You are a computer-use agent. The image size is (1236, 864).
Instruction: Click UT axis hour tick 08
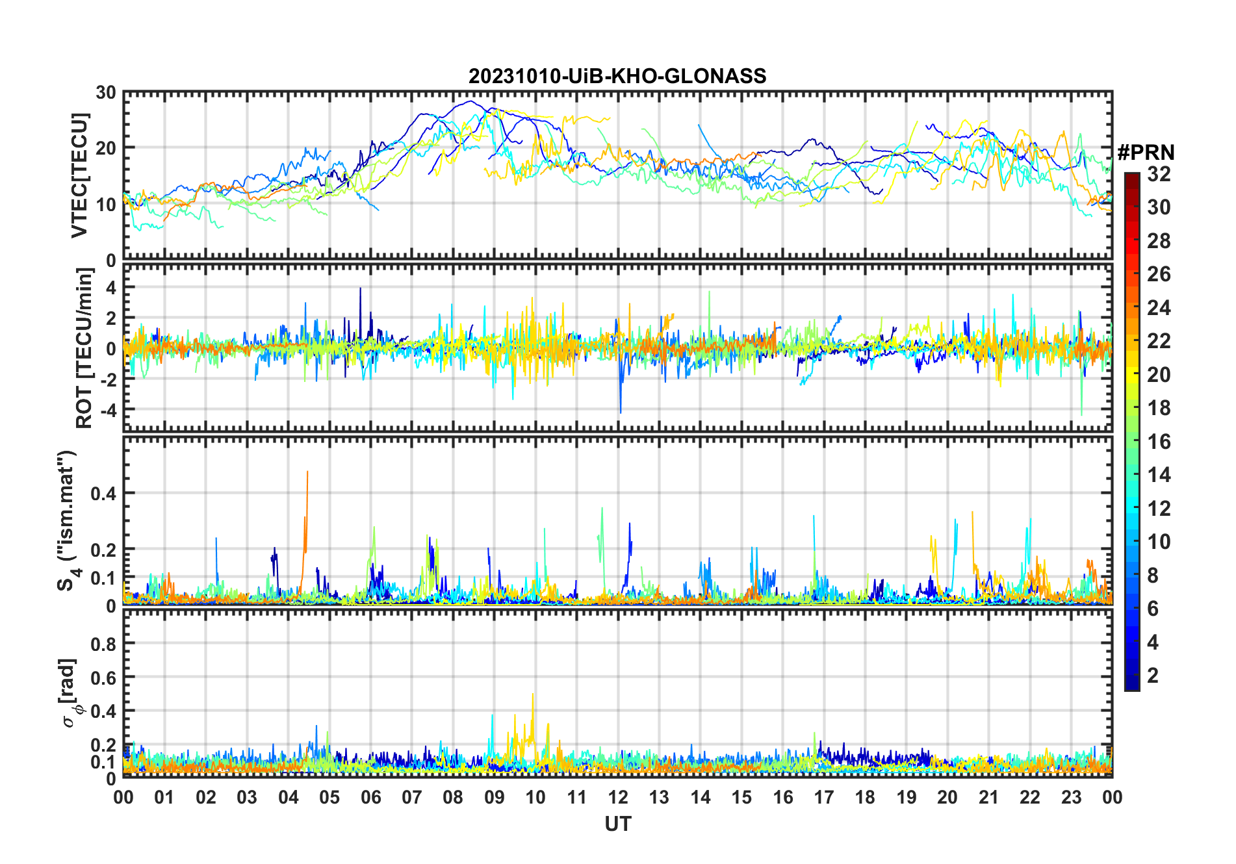[x=453, y=797]
